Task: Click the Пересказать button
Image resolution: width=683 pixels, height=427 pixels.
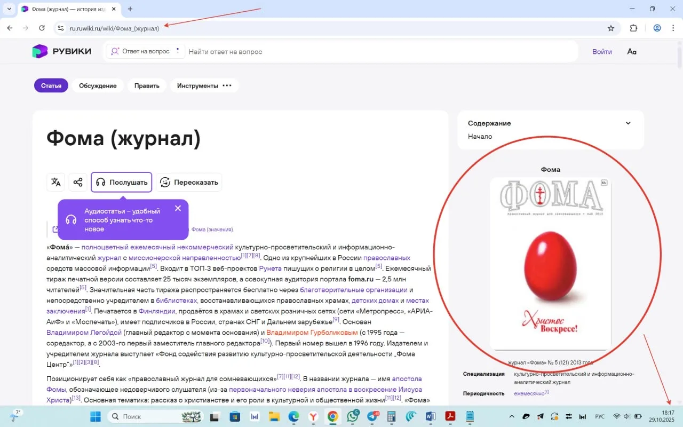Action: tap(189, 182)
